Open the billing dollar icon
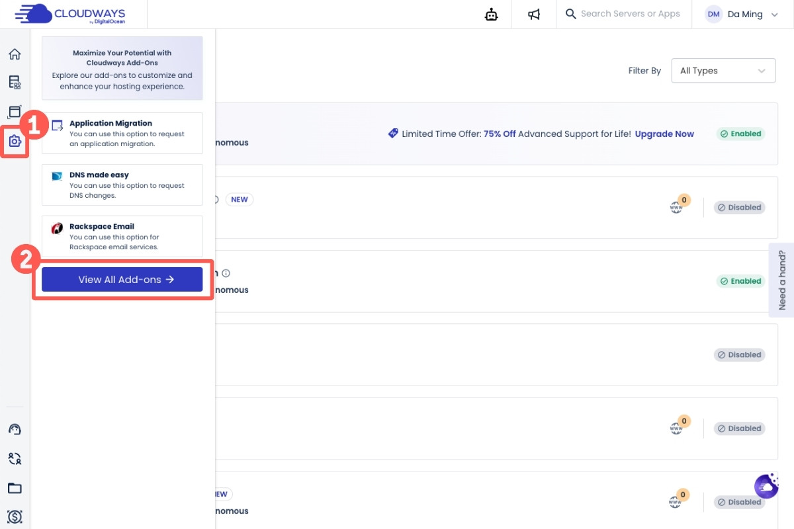 point(15,516)
